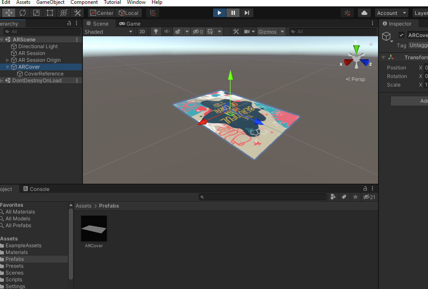The height and width of the screenshot is (289, 428).
Task: Click the Project asset search field
Action: point(263,197)
